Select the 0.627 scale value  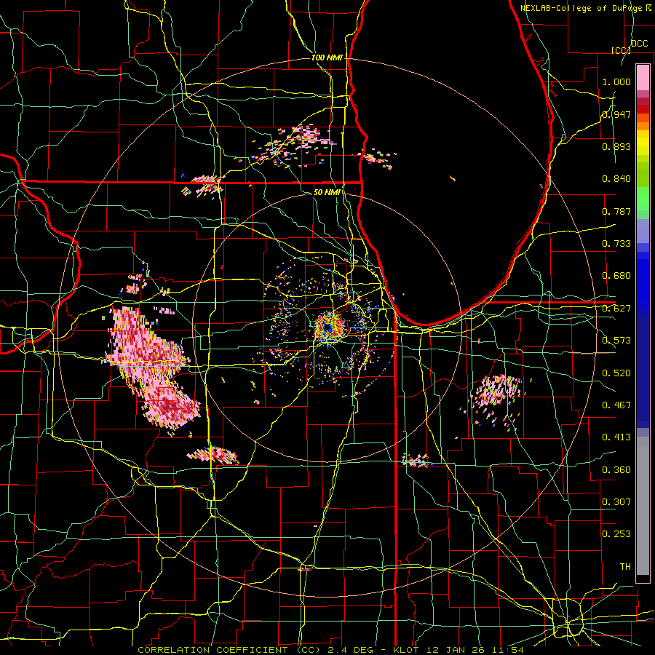[616, 309]
